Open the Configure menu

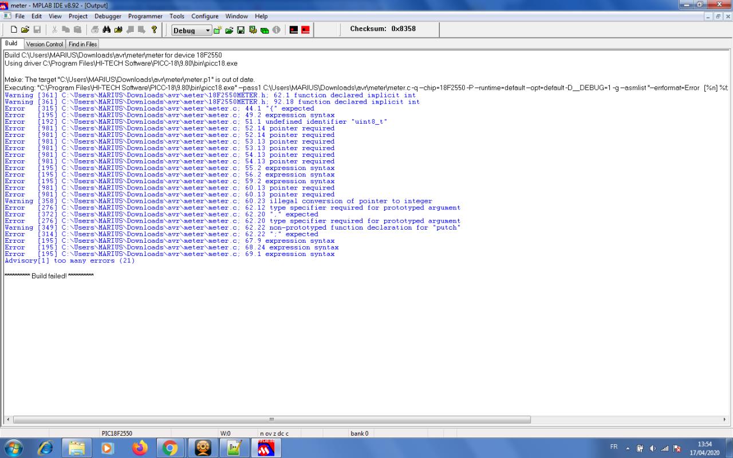click(x=205, y=16)
